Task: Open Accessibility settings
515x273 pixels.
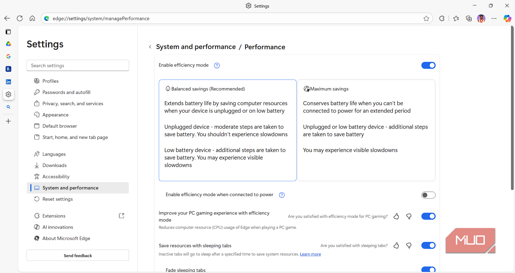Action: pos(78,177)
